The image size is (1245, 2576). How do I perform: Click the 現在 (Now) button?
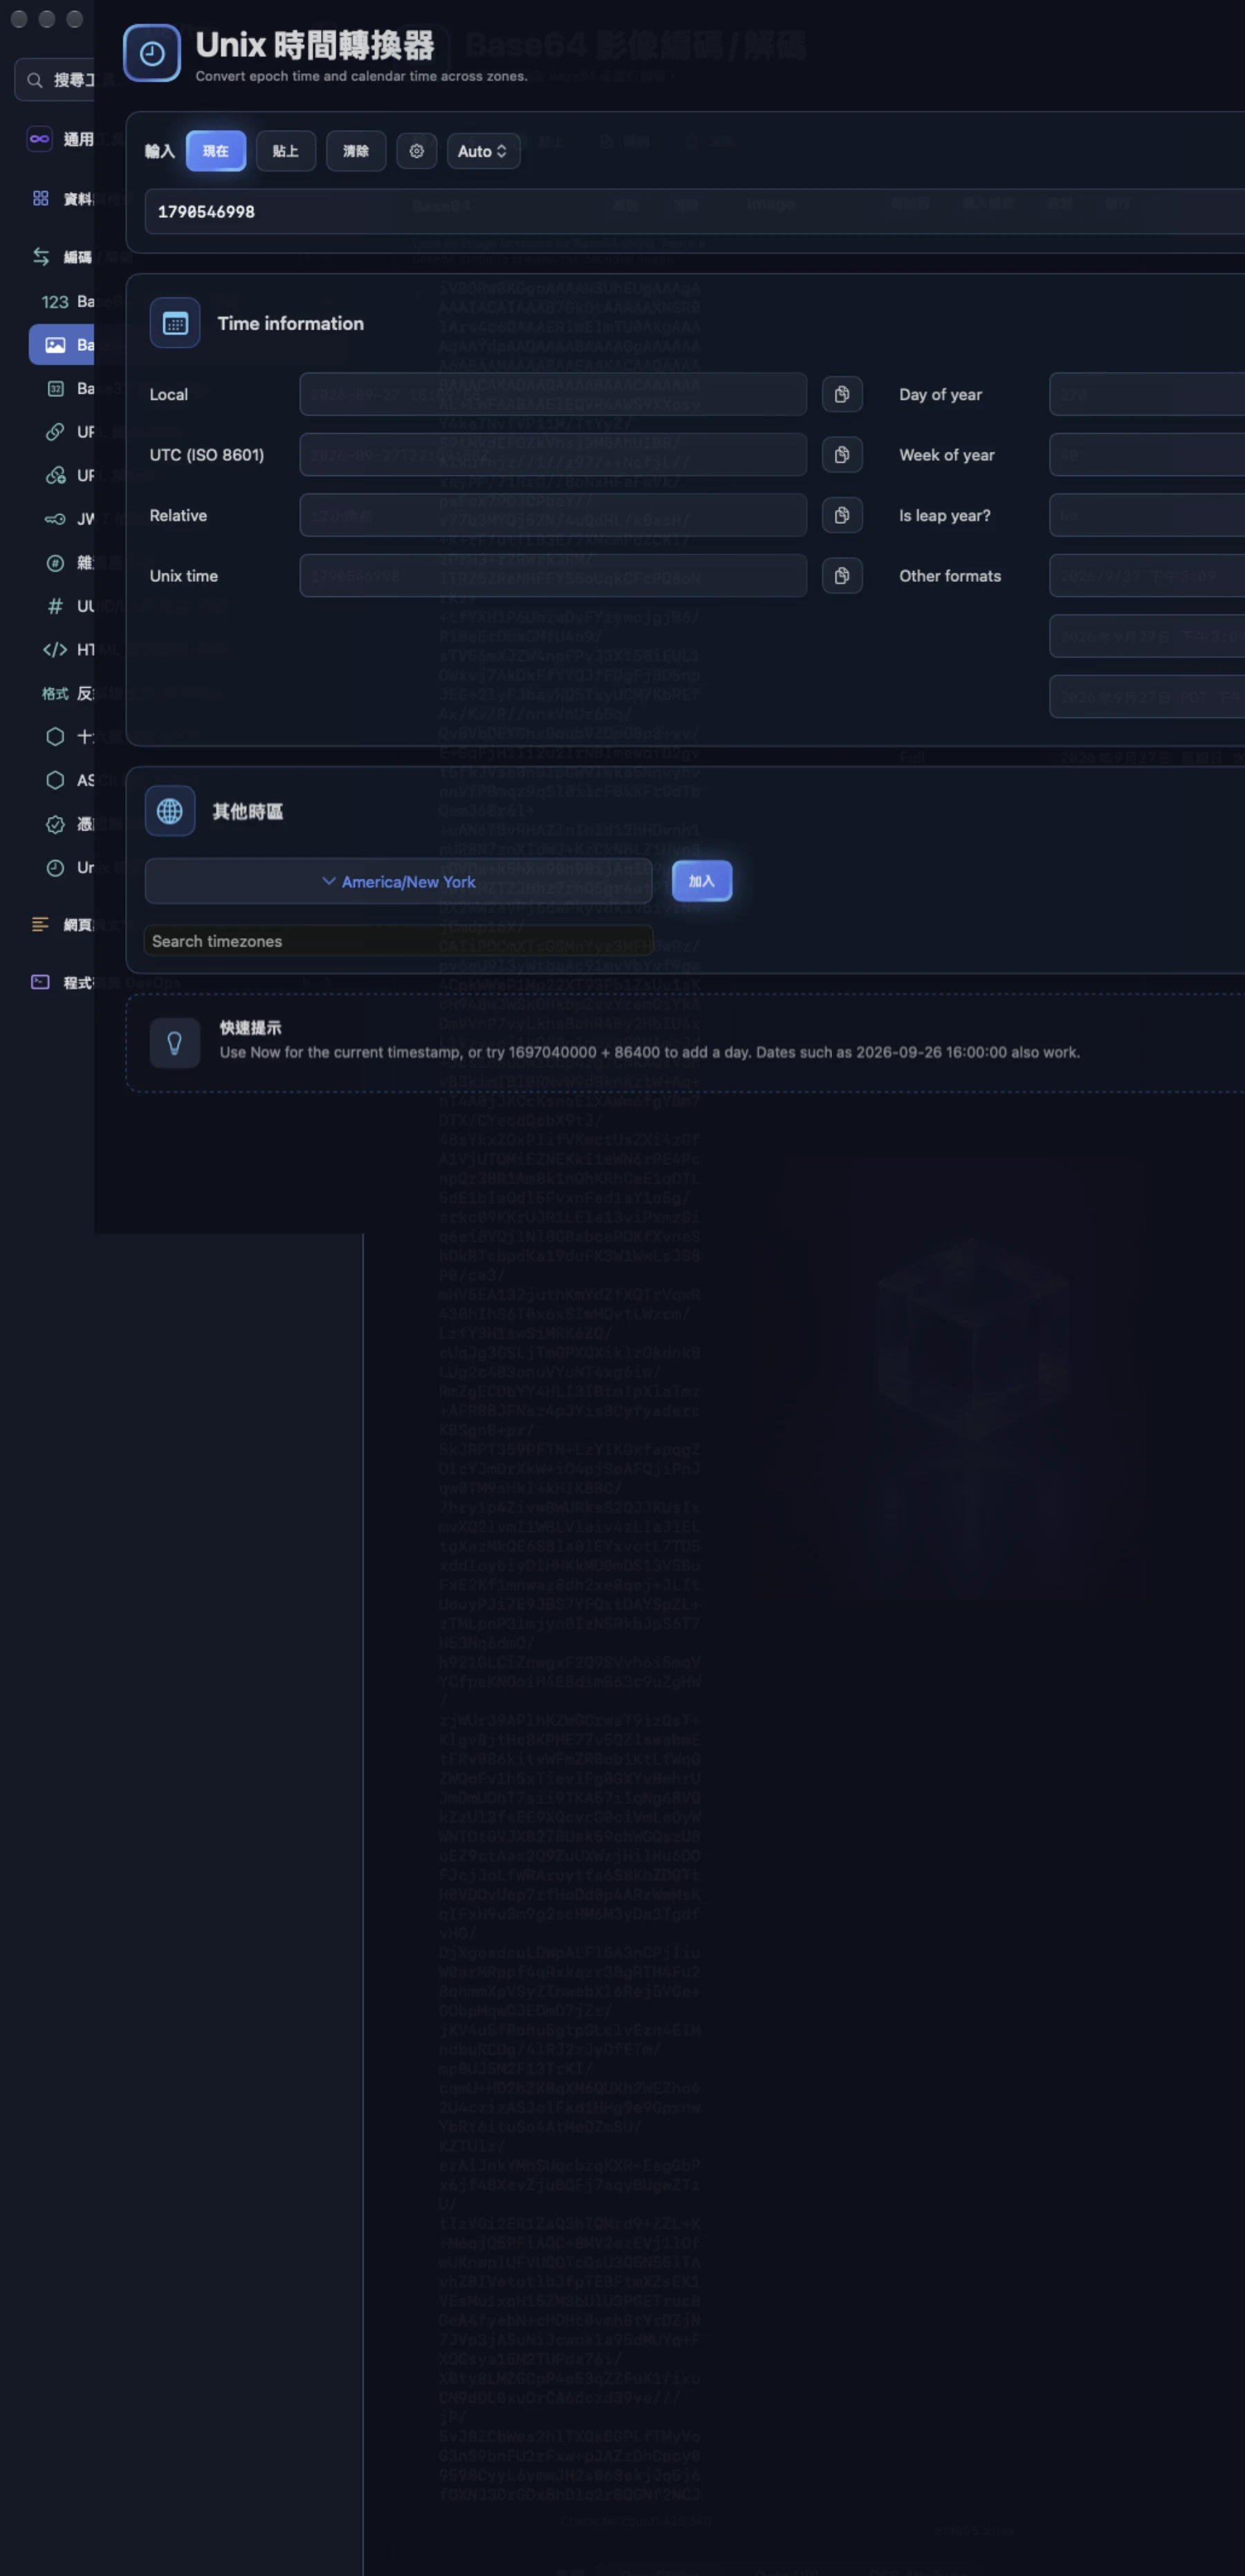pyautogui.click(x=216, y=151)
